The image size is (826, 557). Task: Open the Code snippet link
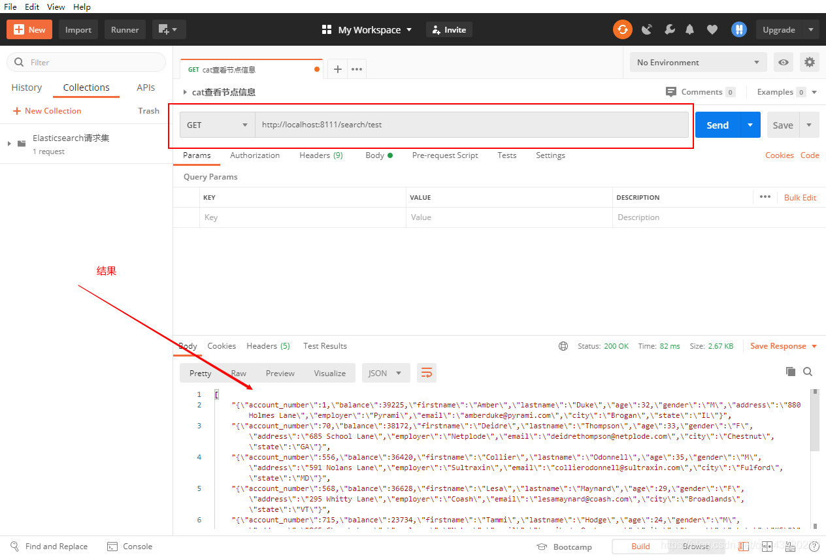click(x=810, y=155)
